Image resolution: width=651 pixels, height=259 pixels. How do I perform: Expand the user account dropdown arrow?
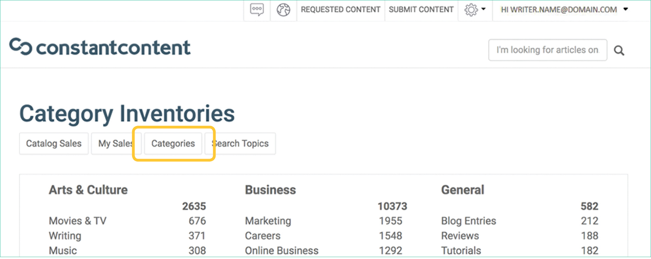(626, 9)
